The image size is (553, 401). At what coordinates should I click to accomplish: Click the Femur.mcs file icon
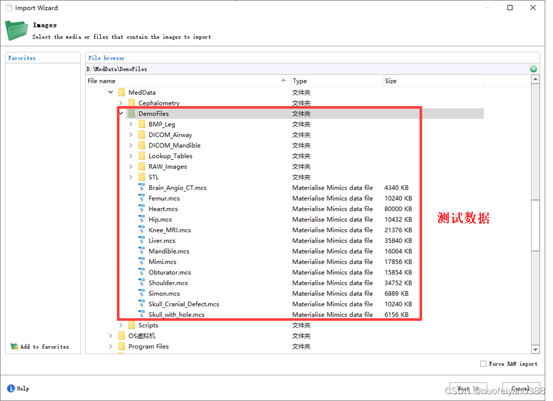(x=141, y=198)
